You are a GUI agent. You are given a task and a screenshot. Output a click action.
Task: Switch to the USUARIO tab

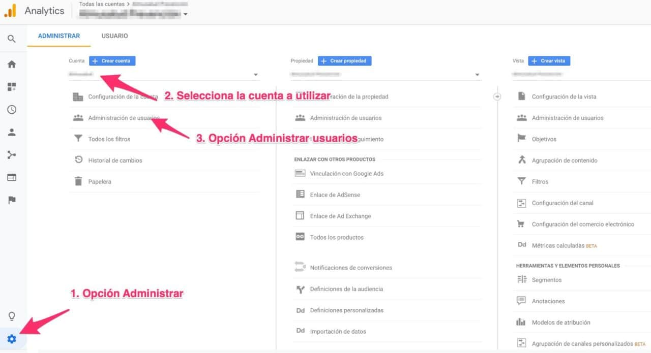(114, 36)
